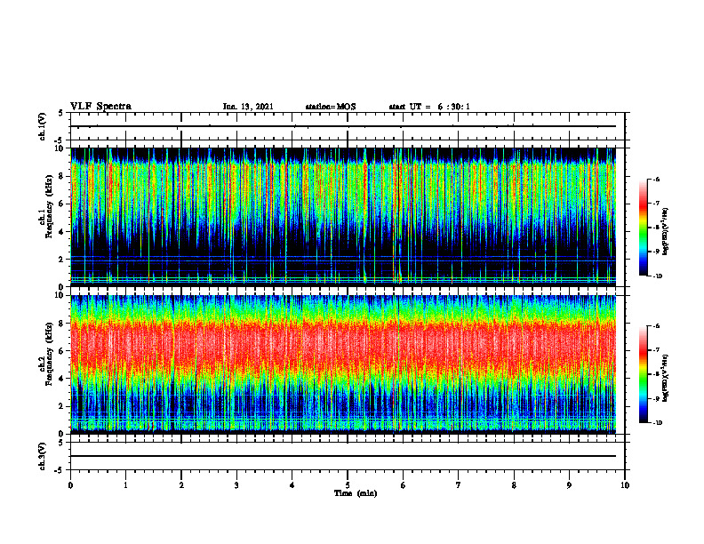Click time axis tick label '0'
Viewport: 704px width, 544px height.
(x=70, y=485)
